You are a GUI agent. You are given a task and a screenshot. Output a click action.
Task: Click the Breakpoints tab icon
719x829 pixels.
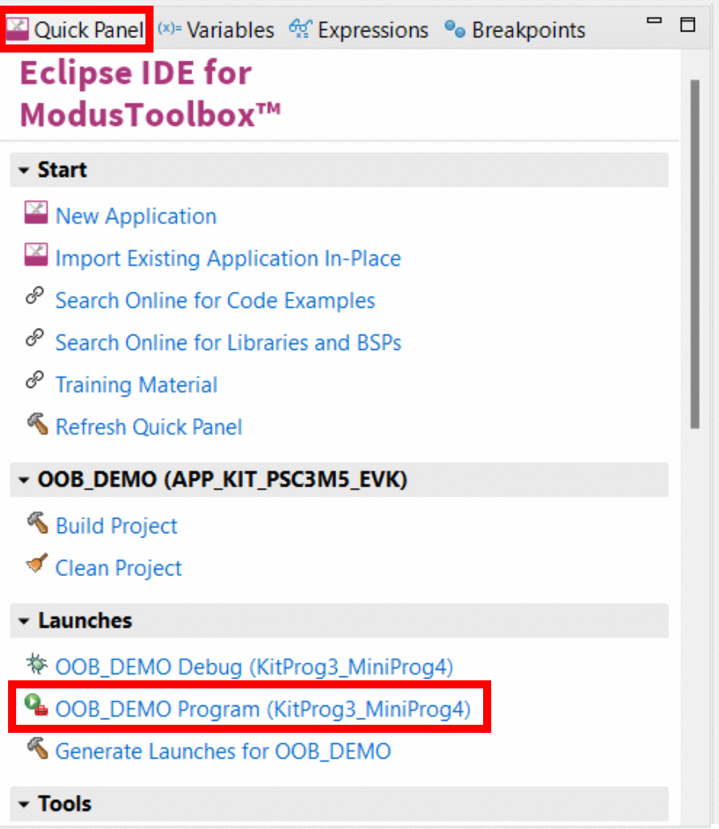(455, 29)
